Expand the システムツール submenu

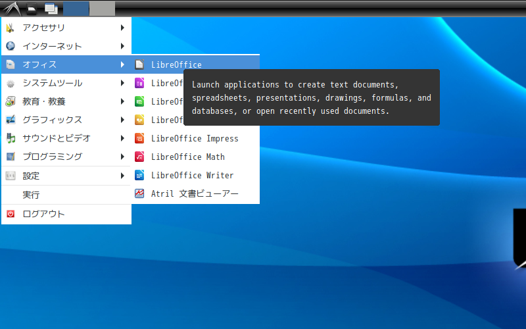pos(66,83)
